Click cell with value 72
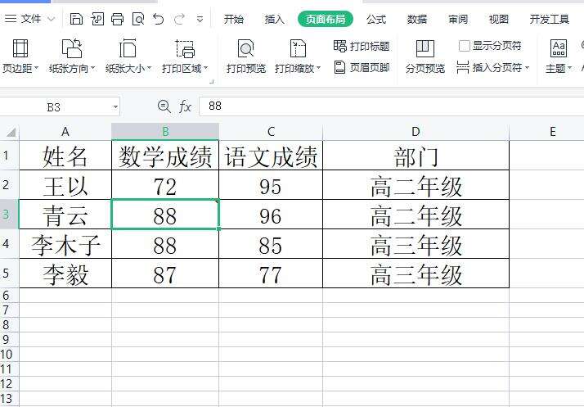The image size is (584, 407). pos(165,185)
